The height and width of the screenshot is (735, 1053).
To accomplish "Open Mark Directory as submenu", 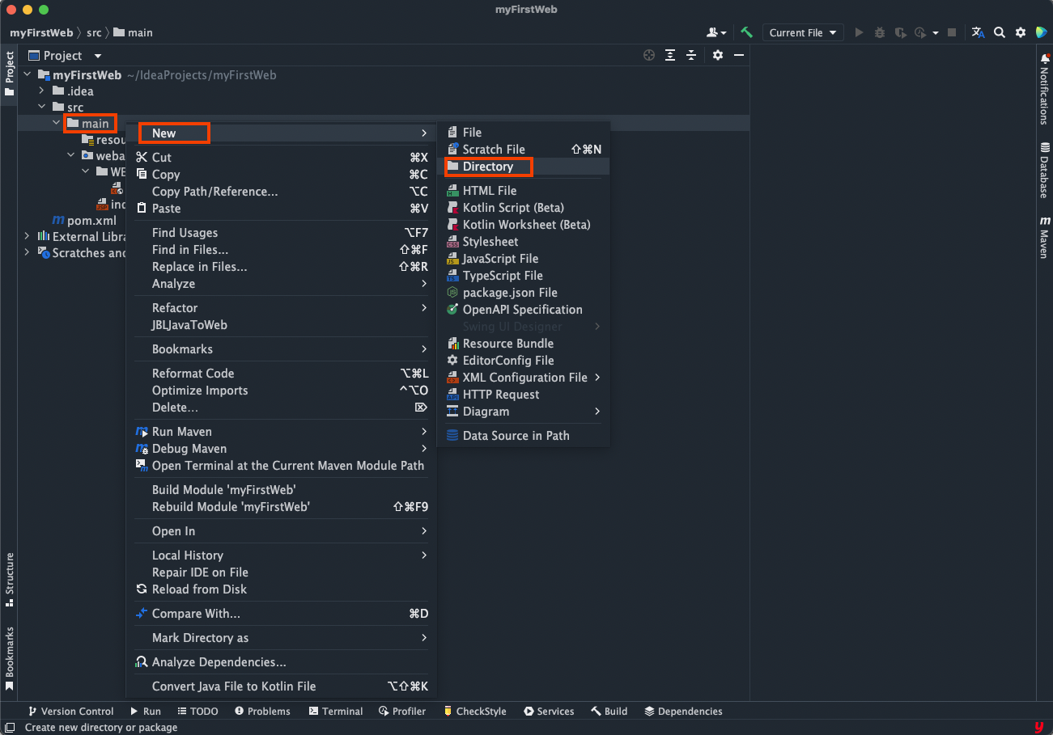I will tap(282, 637).
